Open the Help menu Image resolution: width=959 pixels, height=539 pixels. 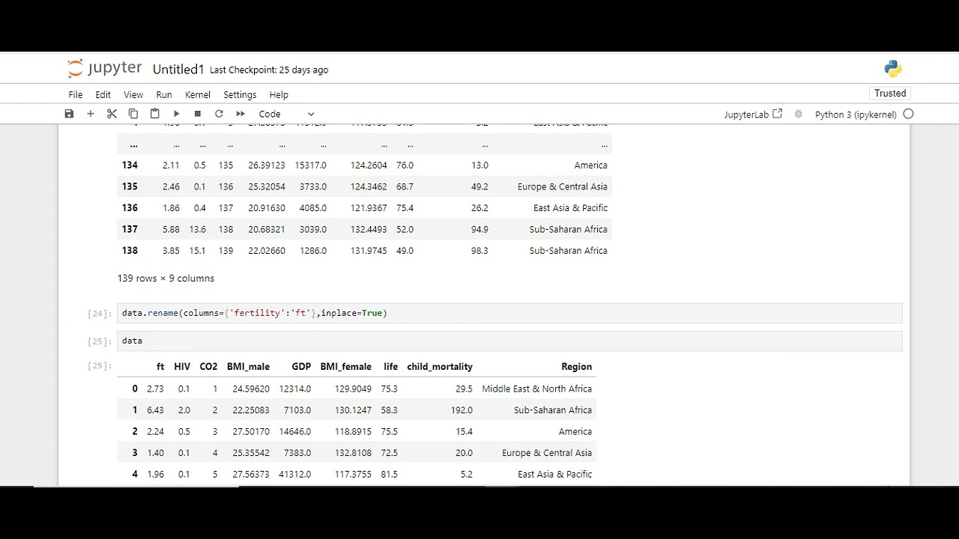(279, 95)
